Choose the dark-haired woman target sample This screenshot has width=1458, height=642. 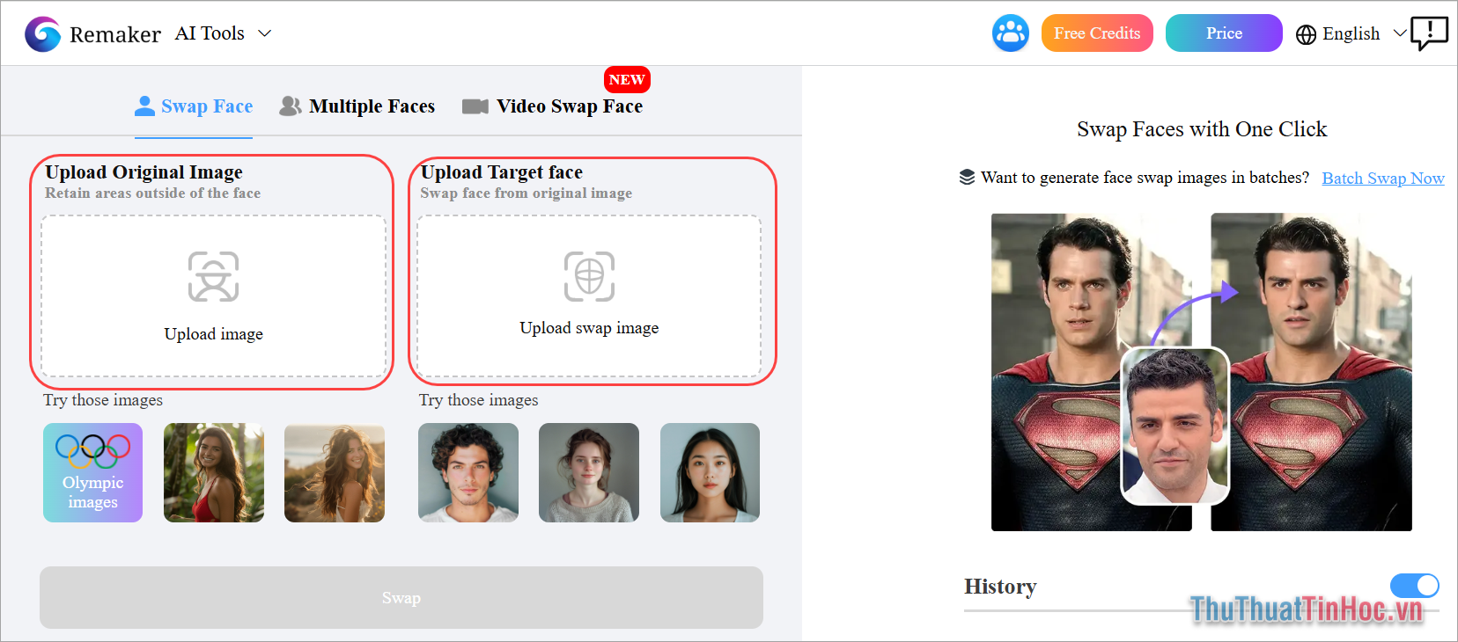[710, 473]
